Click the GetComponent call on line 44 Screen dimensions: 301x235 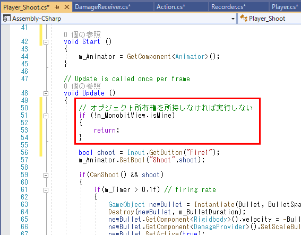click(149, 57)
